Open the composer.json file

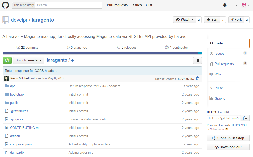[x=21, y=144]
